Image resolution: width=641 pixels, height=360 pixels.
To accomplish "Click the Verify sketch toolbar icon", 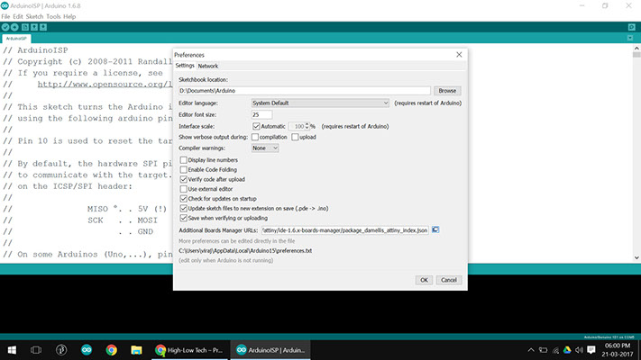I will 5,27.
